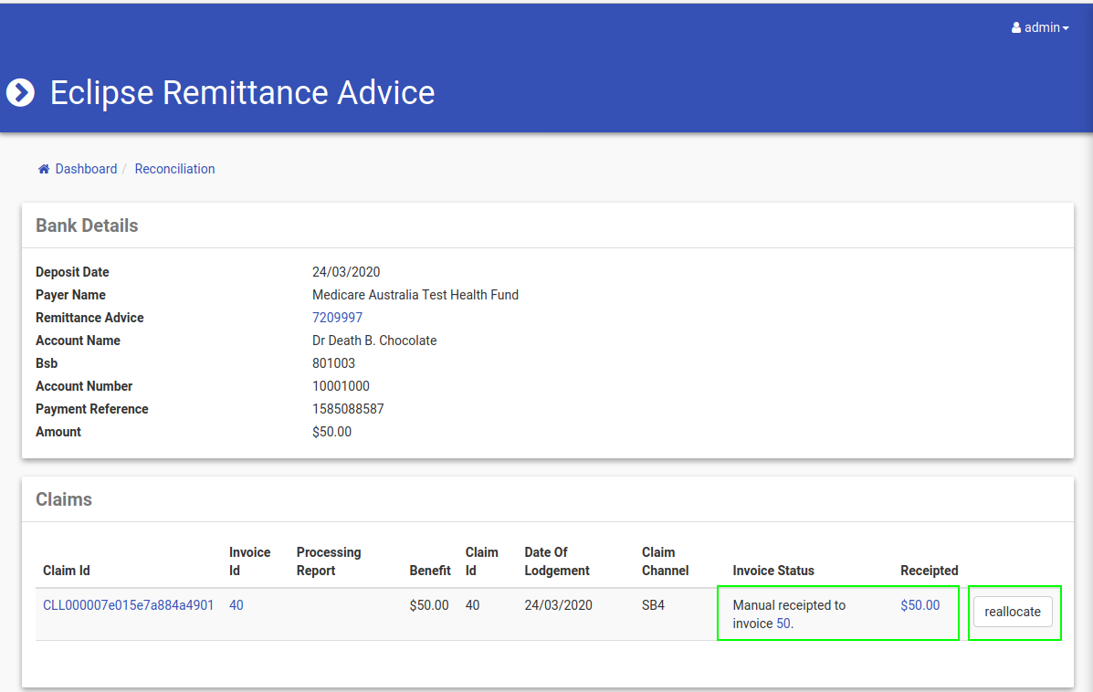Click the circled chevron icon beside the title
Viewport: 1093px width, 692px height.
point(20,92)
